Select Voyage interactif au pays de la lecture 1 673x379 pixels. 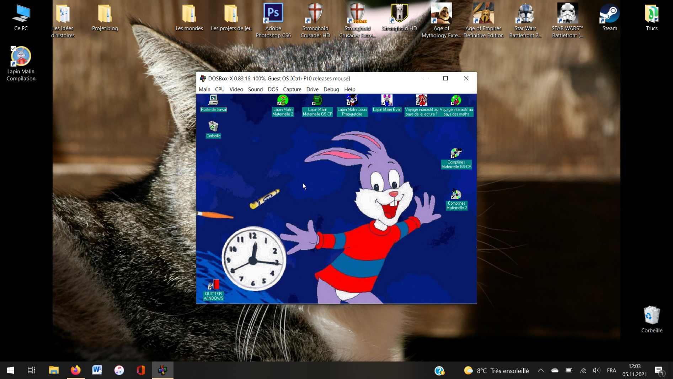[x=422, y=106]
